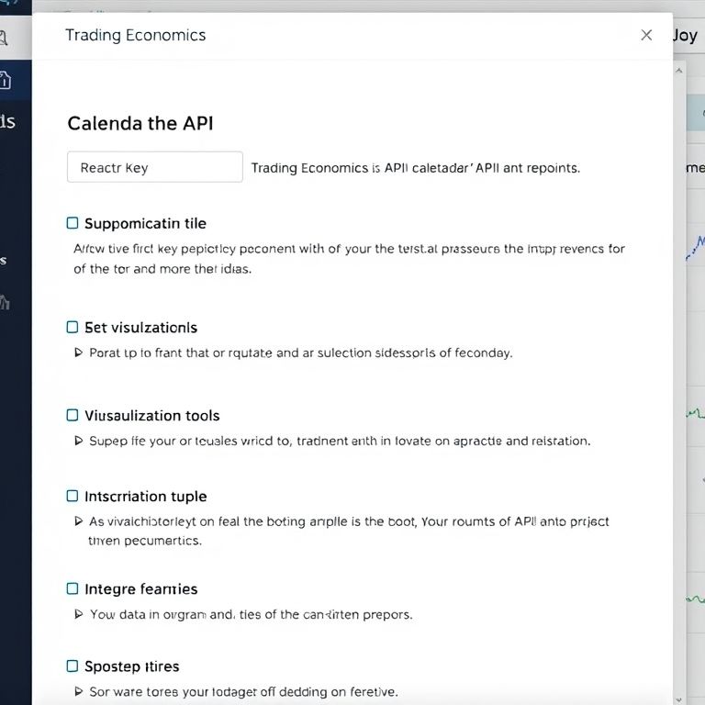
Task: Select the Integre feamies checkbox
Action: (73, 588)
